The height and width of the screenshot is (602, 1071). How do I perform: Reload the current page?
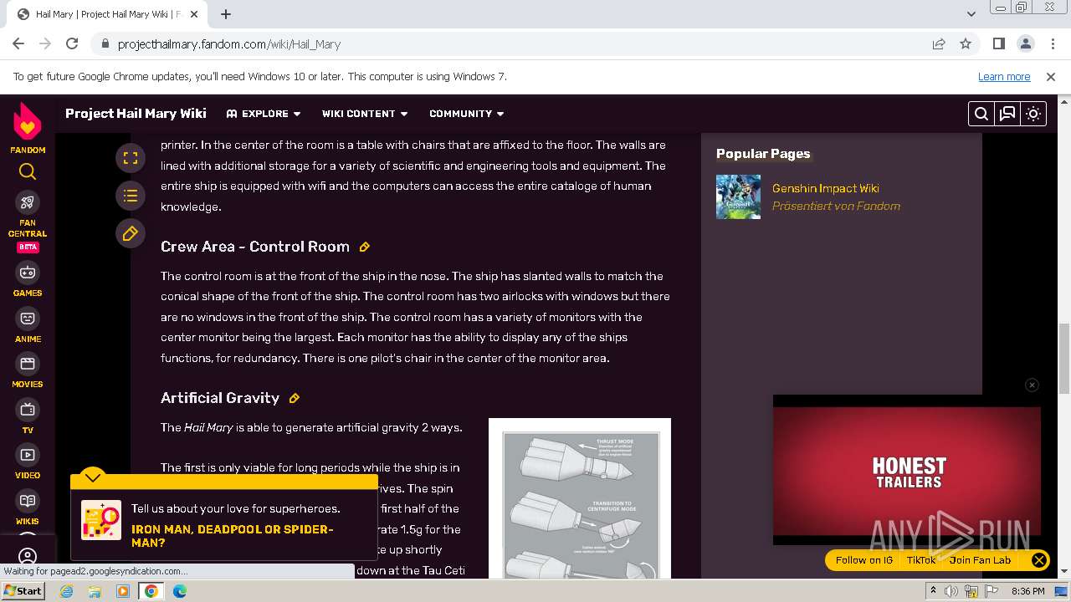[72, 43]
